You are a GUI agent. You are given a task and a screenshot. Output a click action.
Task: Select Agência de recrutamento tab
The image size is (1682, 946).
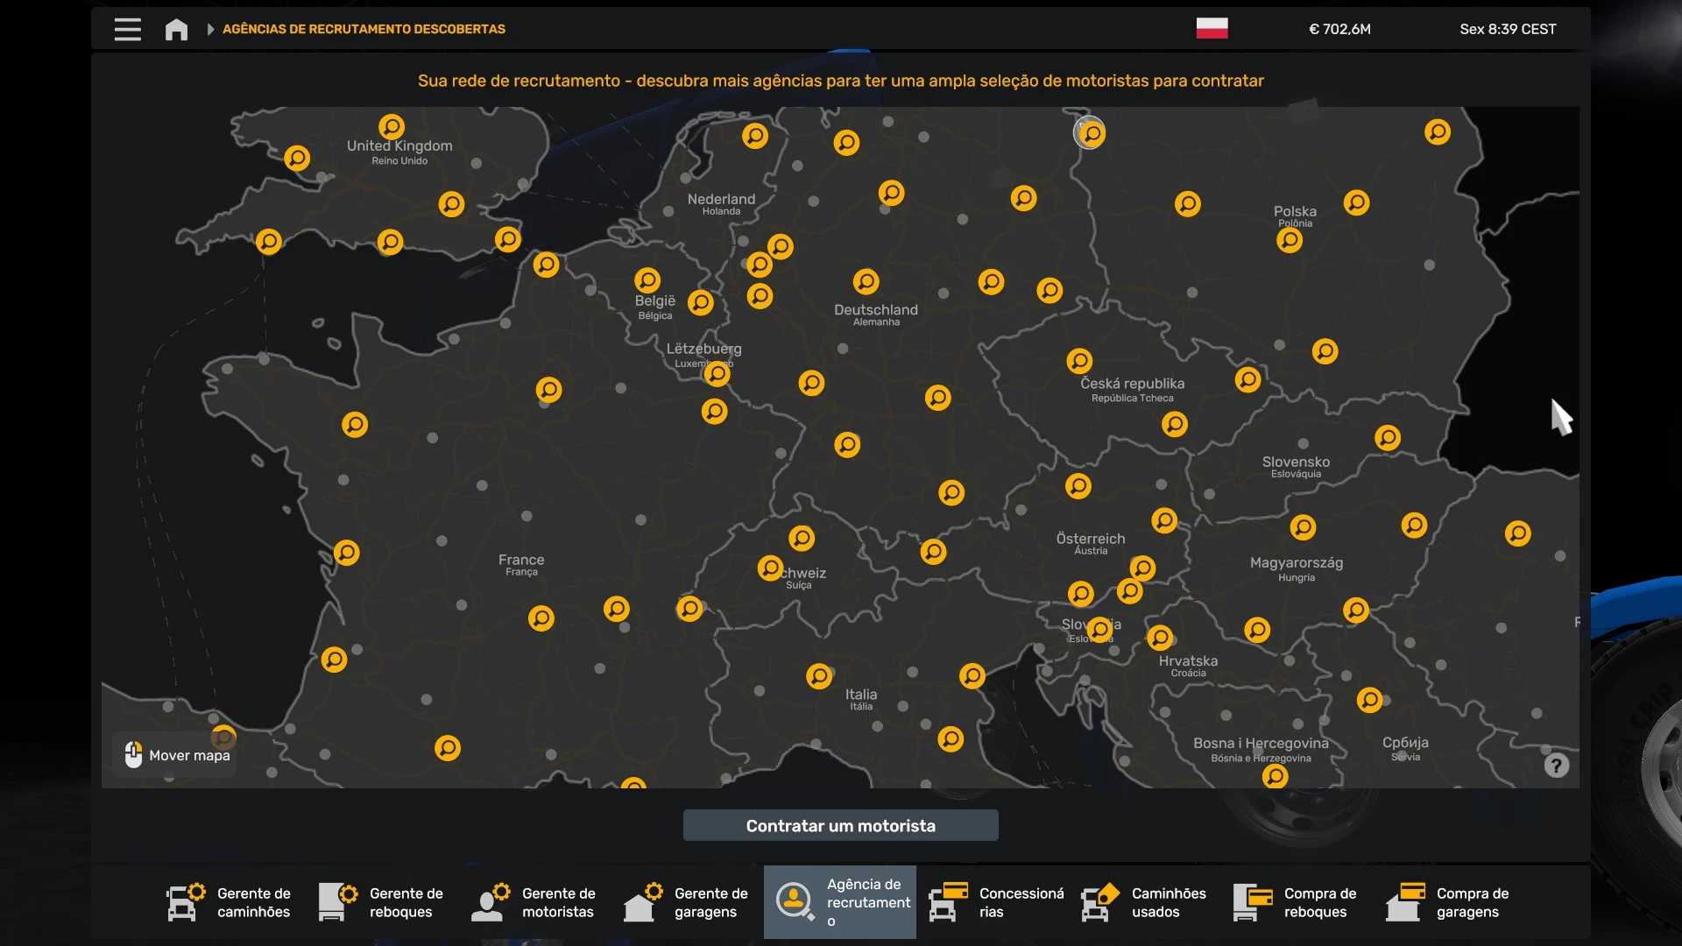(x=840, y=902)
